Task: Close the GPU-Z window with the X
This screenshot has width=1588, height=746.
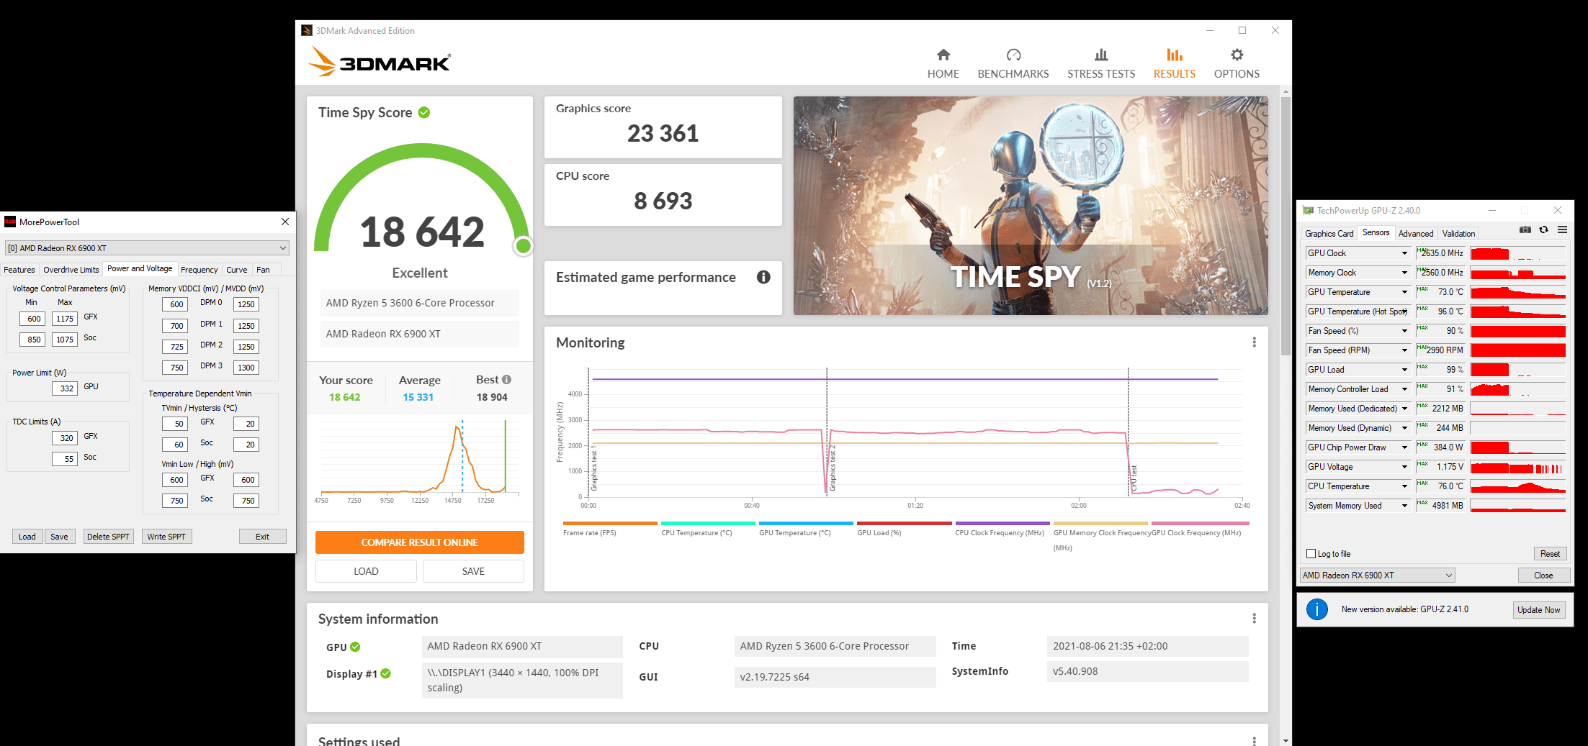Action: [1557, 210]
